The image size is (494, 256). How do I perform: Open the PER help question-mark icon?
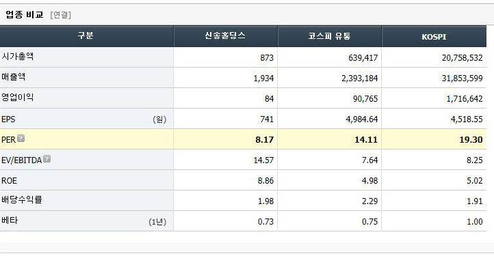[21, 139]
